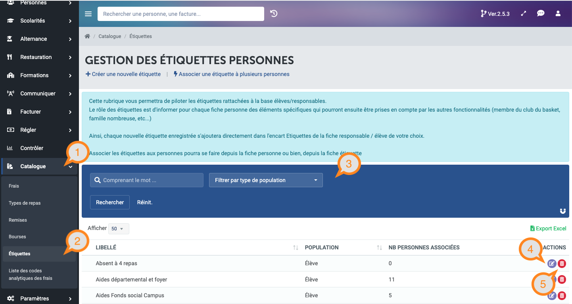This screenshot has height=304, width=572.
Task: Click the Rechercher button
Action: [110, 202]
